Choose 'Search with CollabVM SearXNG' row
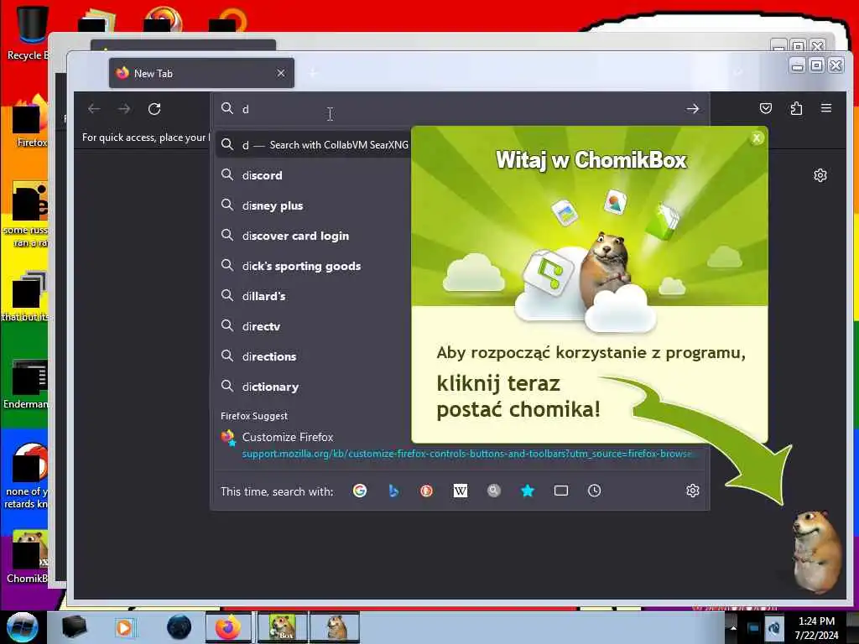Viewport: 859px width, 644px height. 312,145
